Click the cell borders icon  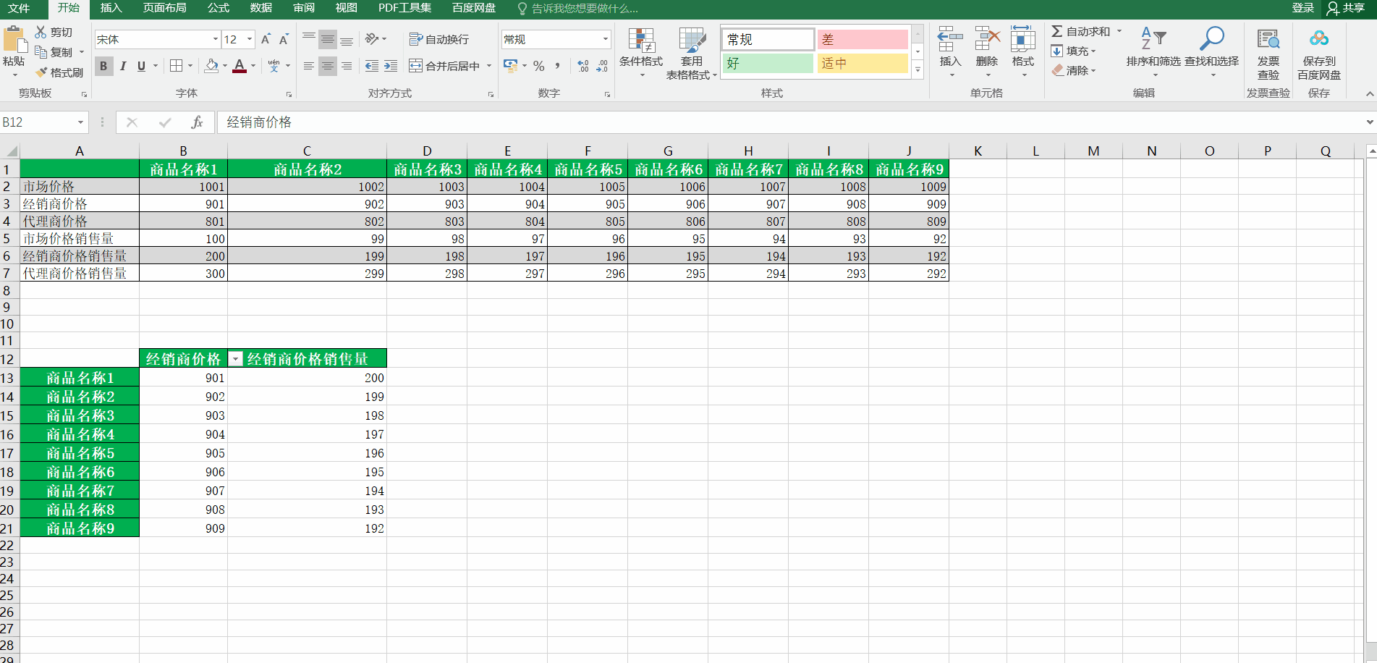(176, 66)
